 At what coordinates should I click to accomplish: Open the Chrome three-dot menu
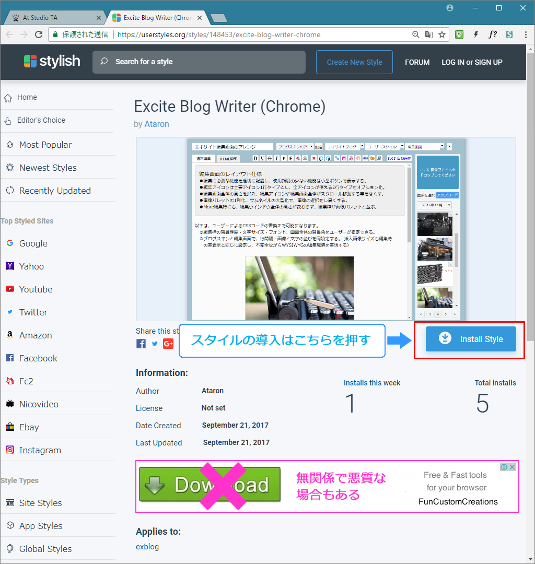[526, 34]
